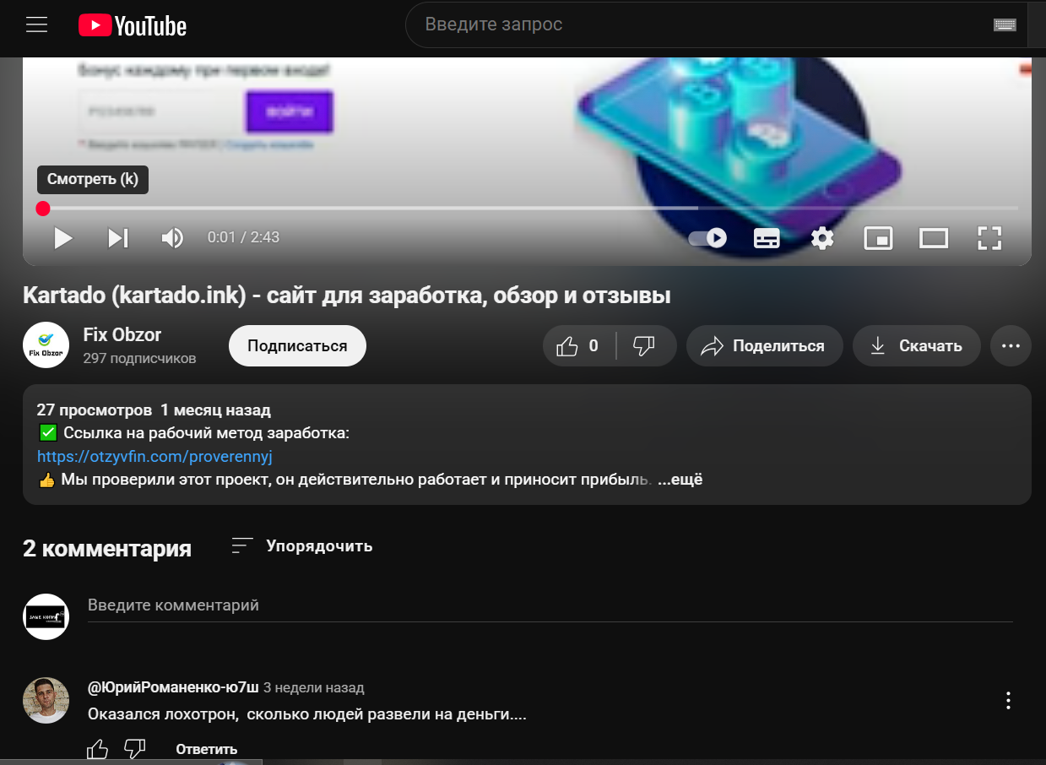The image size is (1046, 765).
Task: Open more actions three-dot menu beside 'Скачать'
Action: coord(1011,346)
